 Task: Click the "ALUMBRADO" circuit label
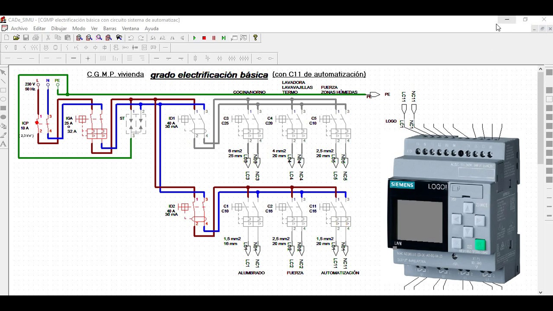click(x=251, y=273)
